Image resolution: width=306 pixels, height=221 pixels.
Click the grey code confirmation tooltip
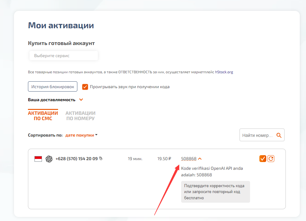pos(215,192)
